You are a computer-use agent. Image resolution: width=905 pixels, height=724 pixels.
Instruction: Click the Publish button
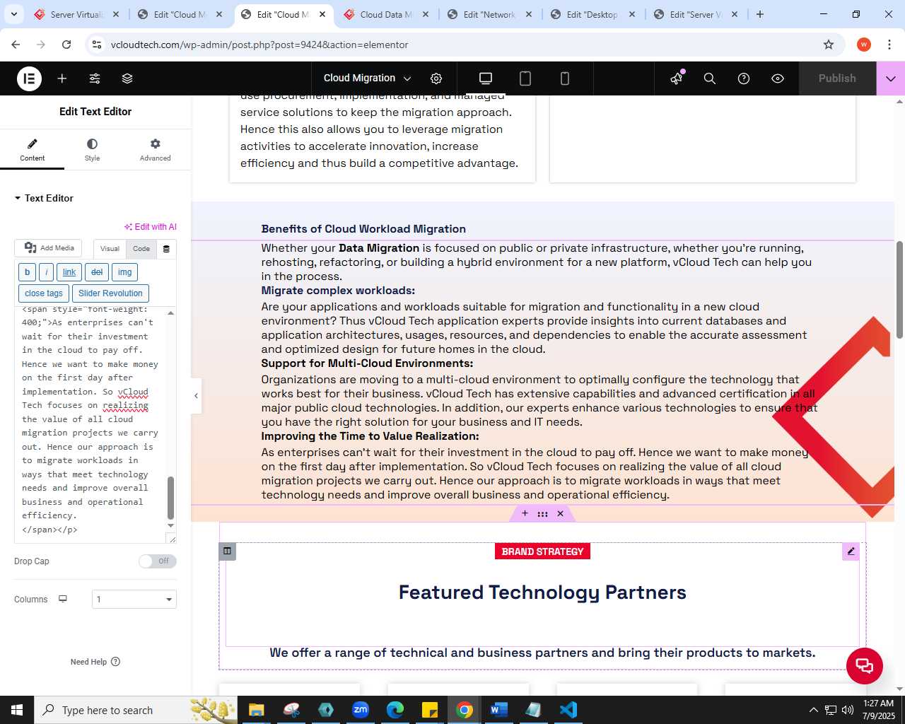837,78
